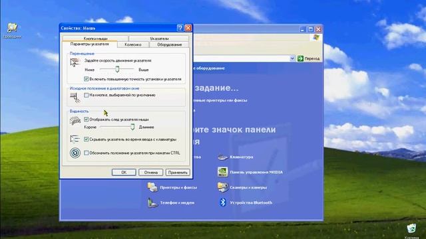Open the Корзина recycle bin icon
The image size is (426, 239).
411,229
